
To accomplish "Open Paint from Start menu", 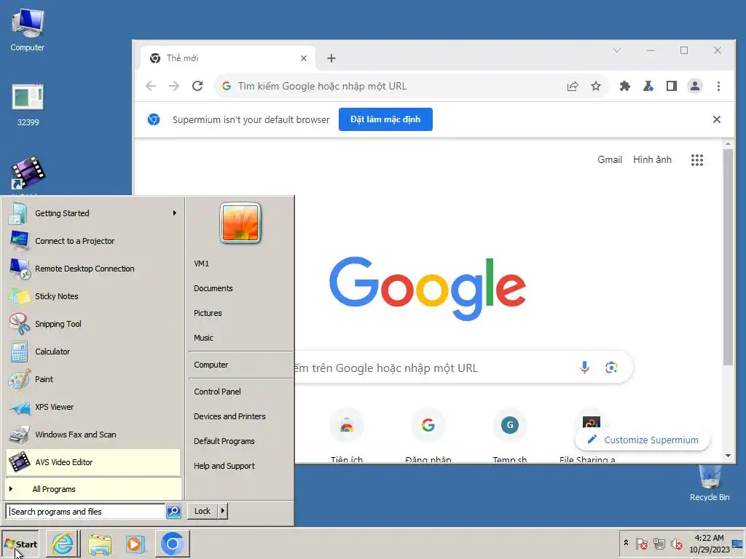I will (93, 378).
